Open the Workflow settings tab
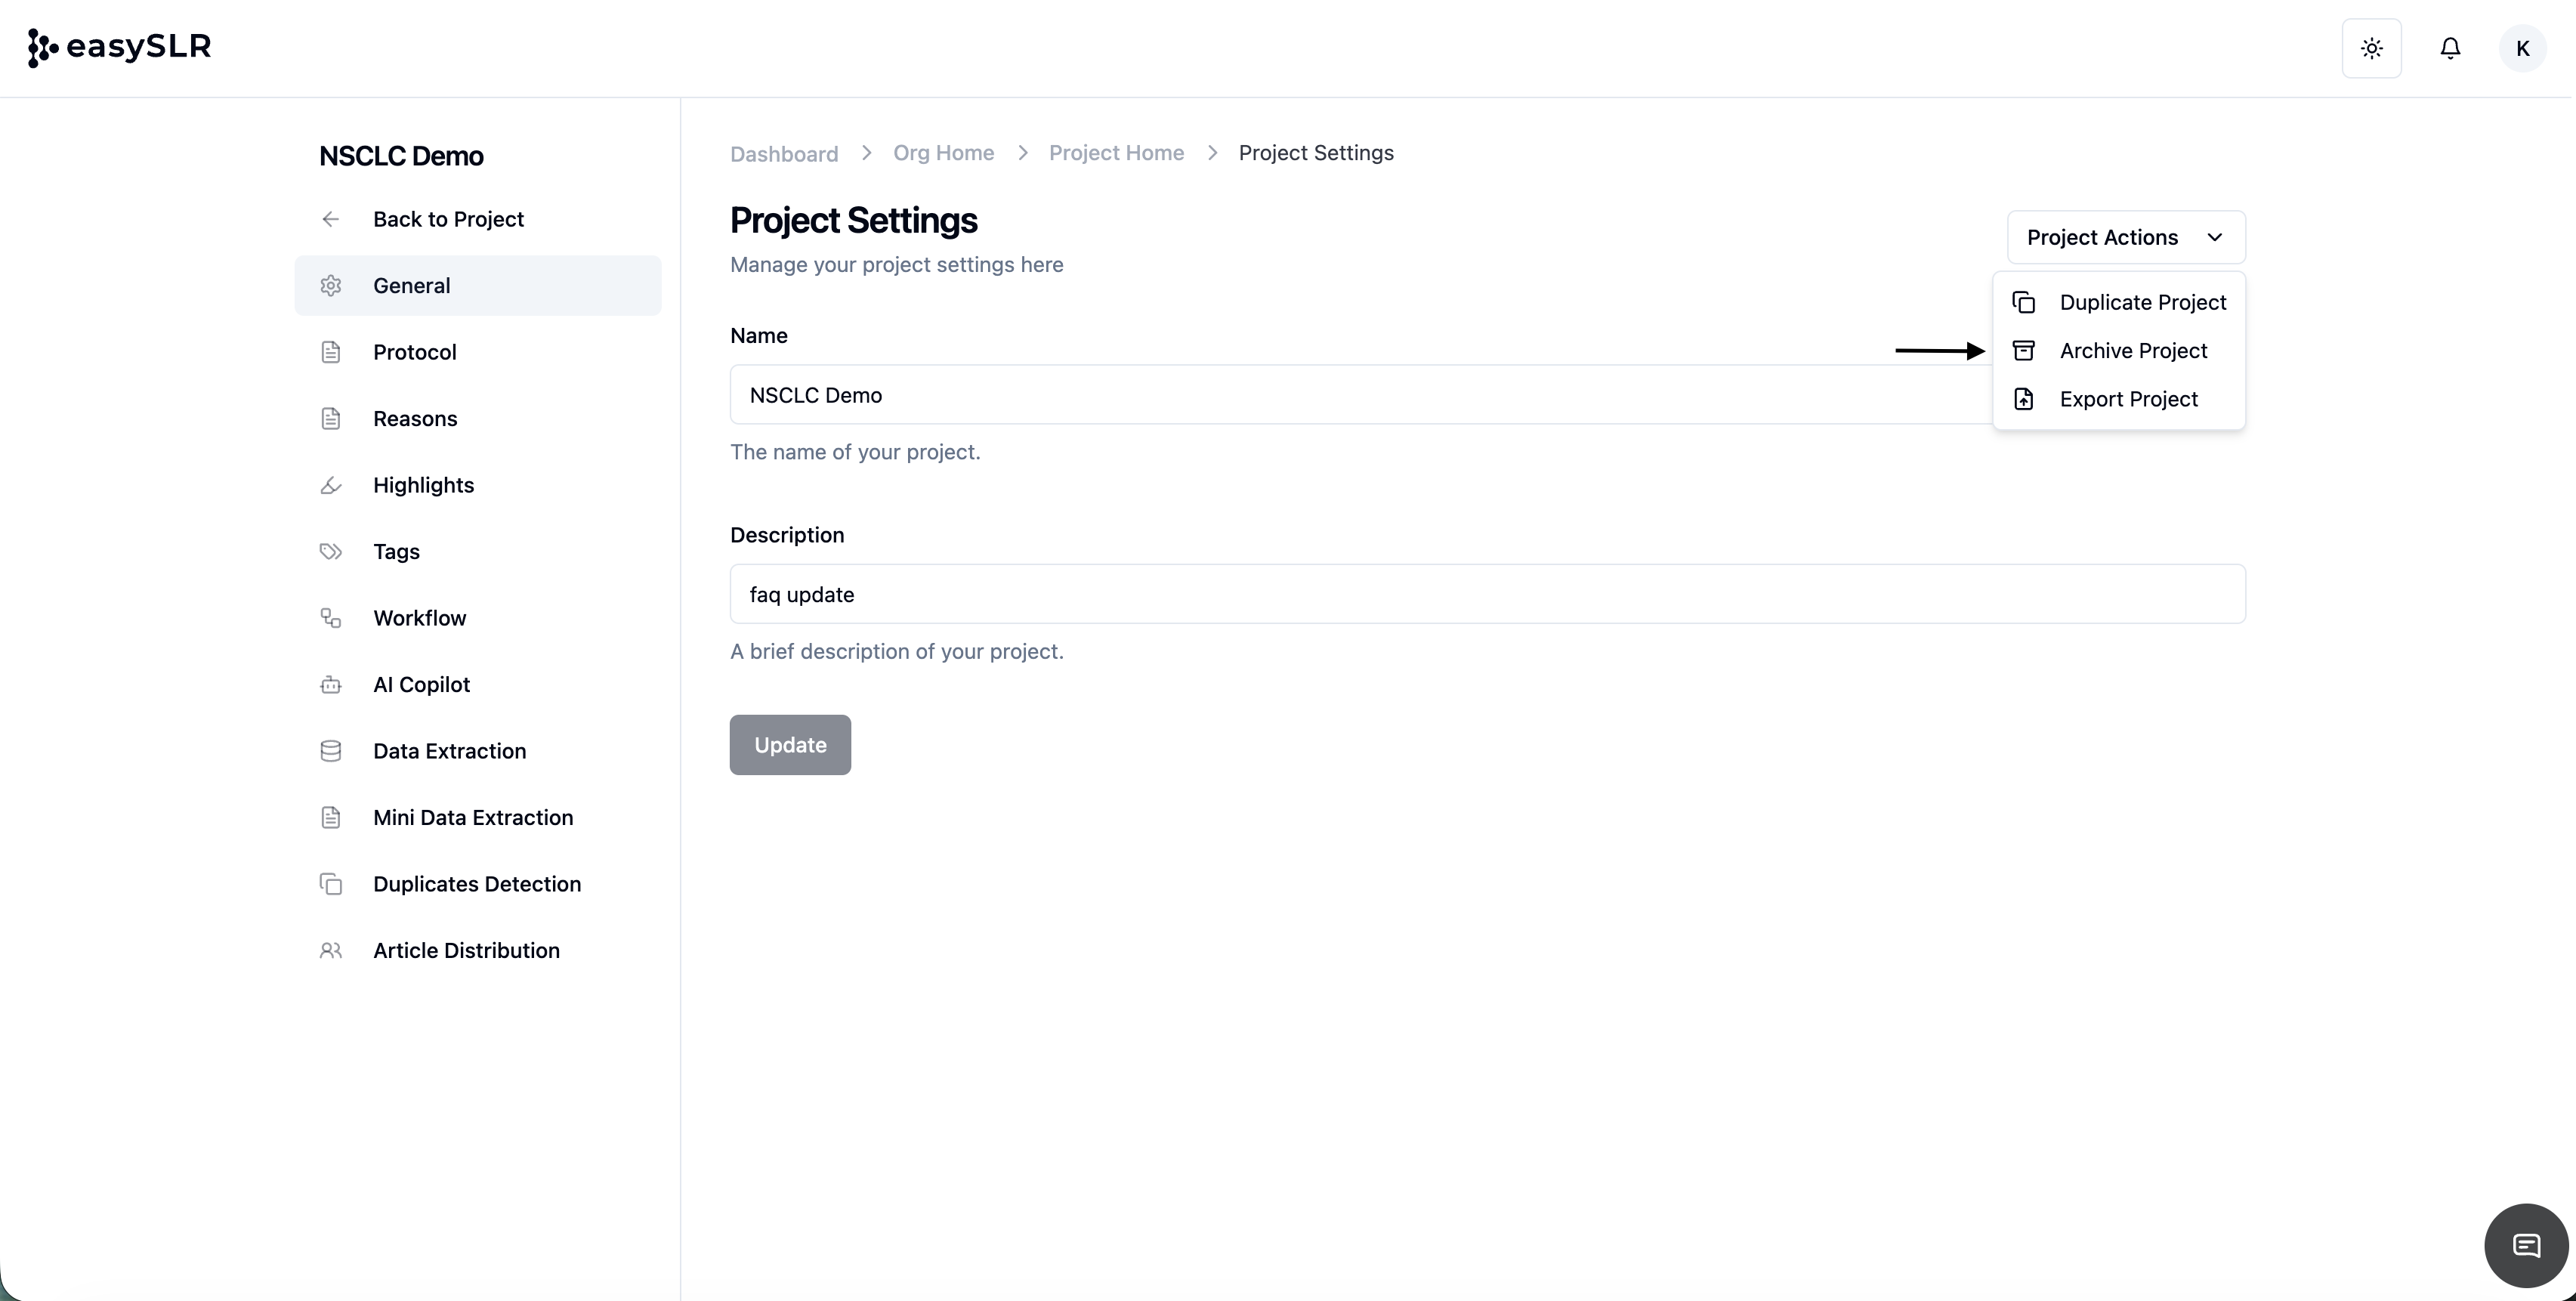2576x1301 pixels. (419, 618)
